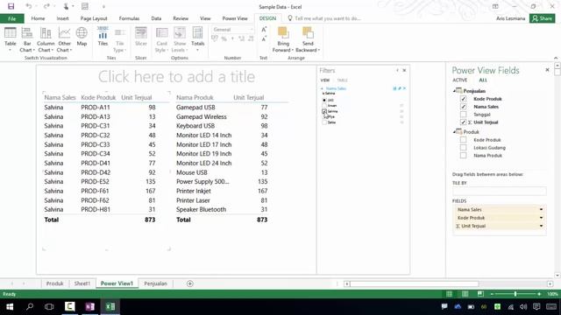Collapse the Produk table in field list

coord(454,132)
